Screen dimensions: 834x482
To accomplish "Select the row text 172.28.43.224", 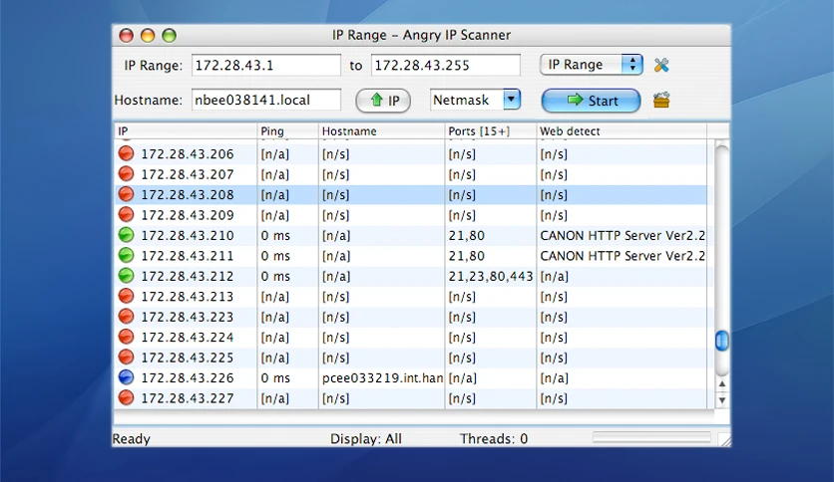I will click(x=188, y=337).
